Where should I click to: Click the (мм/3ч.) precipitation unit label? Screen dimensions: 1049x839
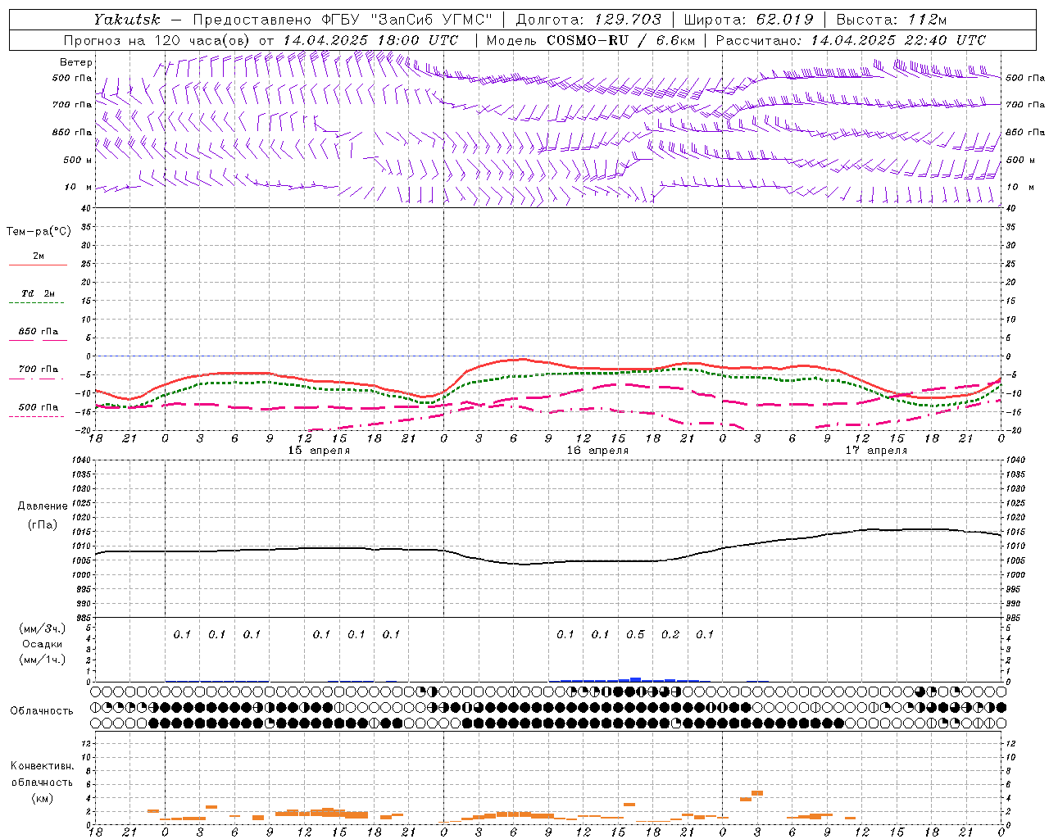(x=43, y=628)
